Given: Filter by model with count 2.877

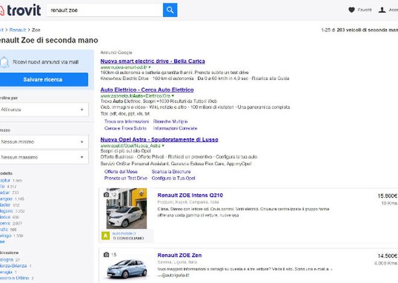Looking at the screenshot, I should 5,223.
